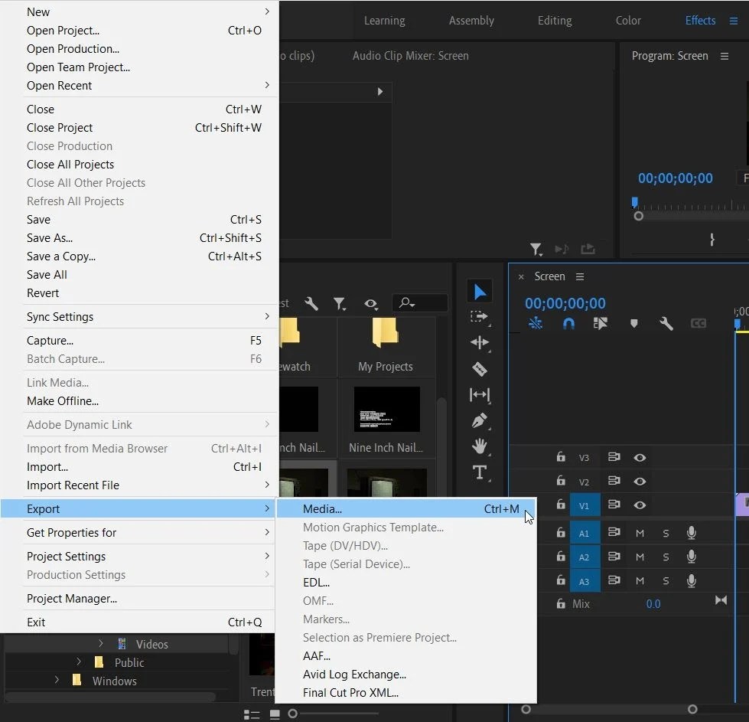
Task: Click the Captions (CC) icon in the timeline
Action: click(x=698, y=323)
